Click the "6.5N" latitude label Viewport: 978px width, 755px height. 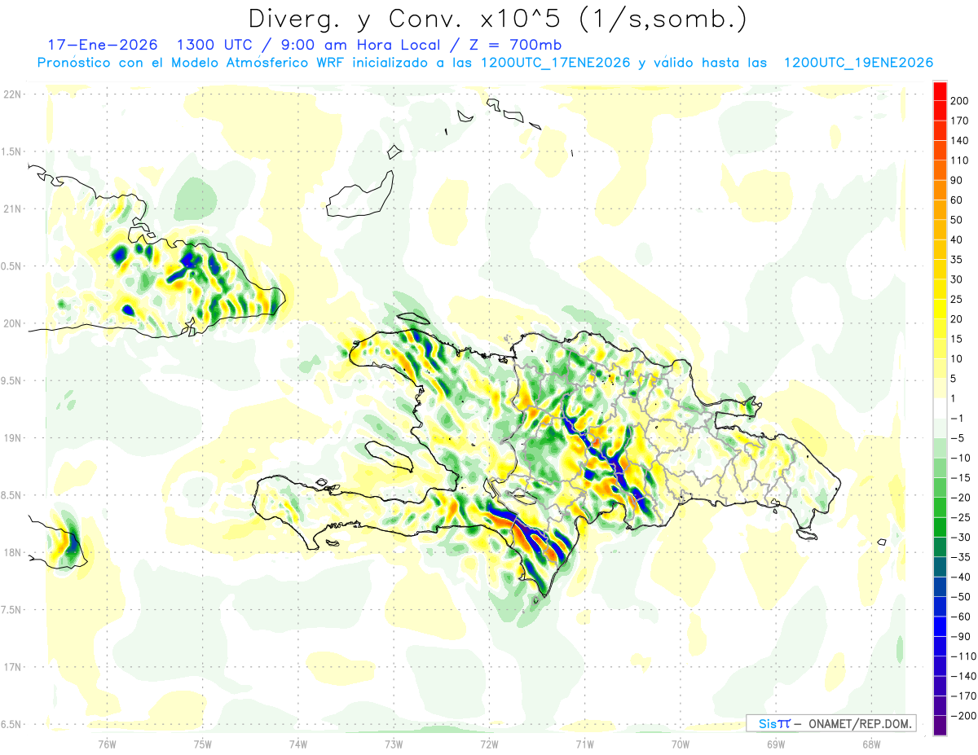pos(12,724)
